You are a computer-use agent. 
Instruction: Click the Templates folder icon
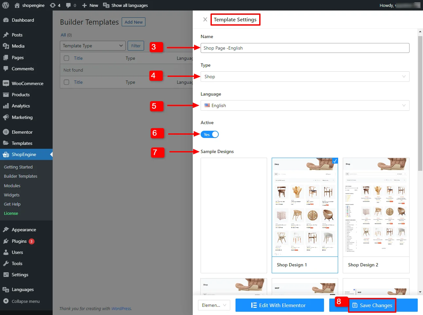(x=6, y=143)
